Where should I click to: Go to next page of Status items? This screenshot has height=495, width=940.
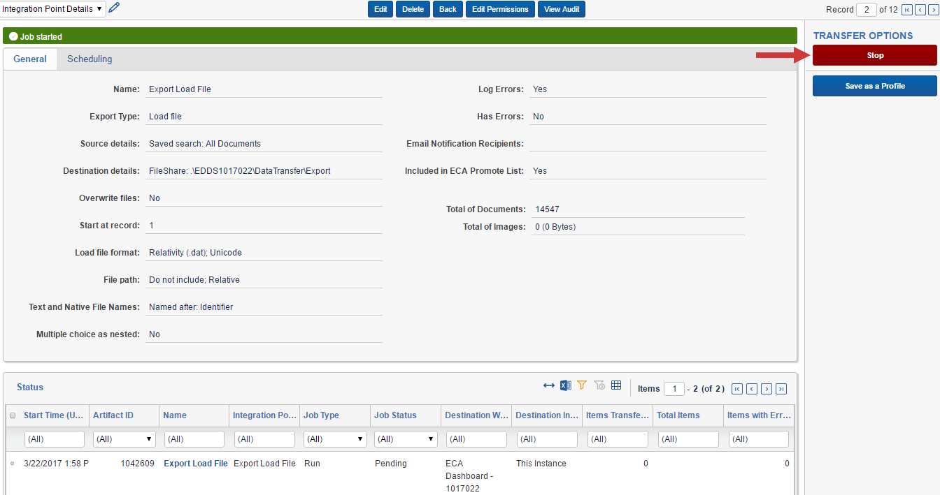coord(767,389)
